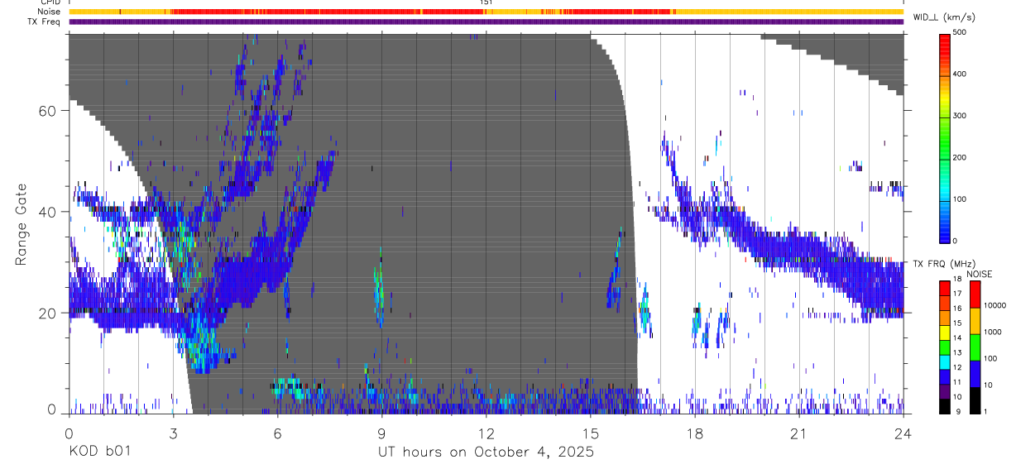Viewport: 1016px width, 469px height.
Task: Click 'UT hours on October 4, 2025' axis title
Action: pos(486,452)
